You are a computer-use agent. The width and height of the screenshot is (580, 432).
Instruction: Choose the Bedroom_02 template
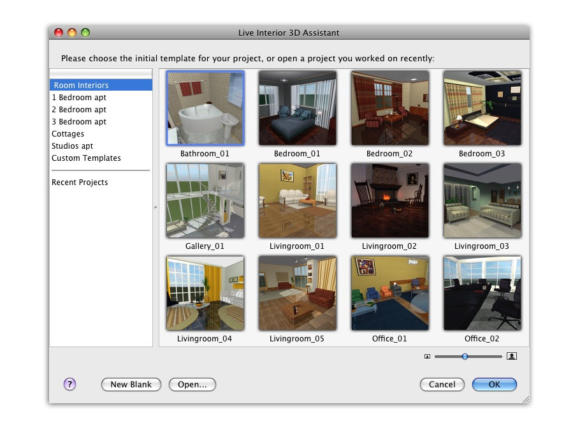pos(389,108)
